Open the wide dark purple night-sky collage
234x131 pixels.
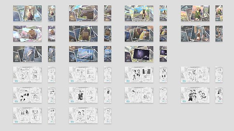tap(139, 54)
